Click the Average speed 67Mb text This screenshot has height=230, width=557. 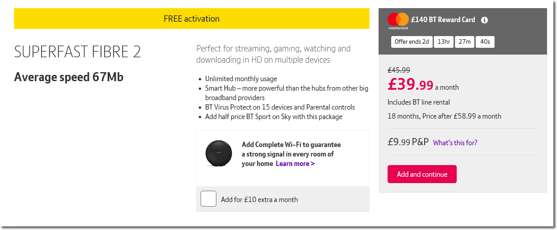click(x=69, y=77)
